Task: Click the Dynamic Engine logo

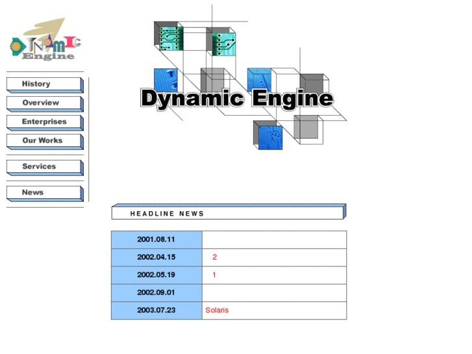Action: pyautogui.click(x=45, y=39)
